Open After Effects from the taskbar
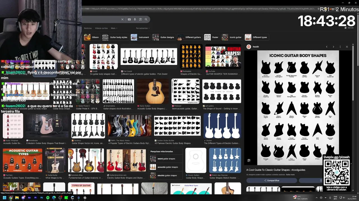The width and height of the screenshot is (359, 201). pos(29,198)
